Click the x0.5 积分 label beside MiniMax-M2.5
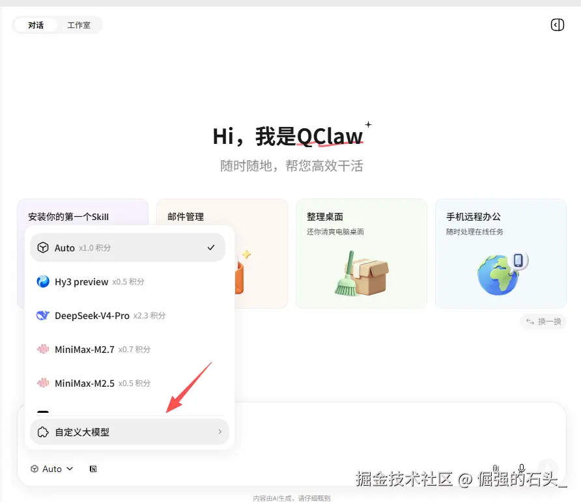The width and height of the screenshot is (581, 502). point(134,383)
